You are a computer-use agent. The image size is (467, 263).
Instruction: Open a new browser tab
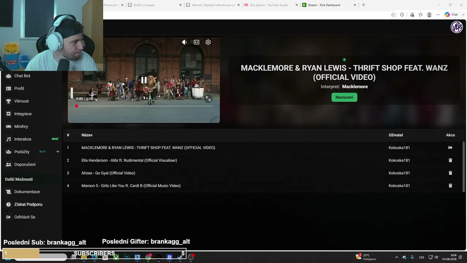(363, 5)
